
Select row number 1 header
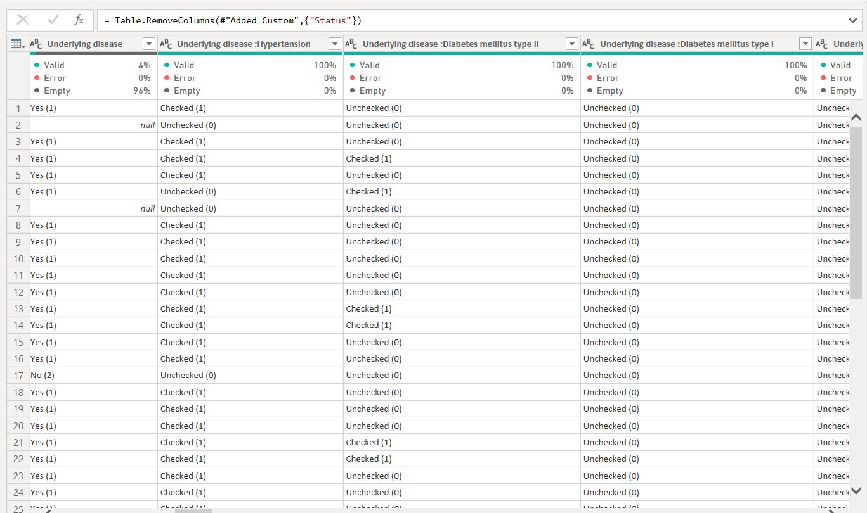18,108
